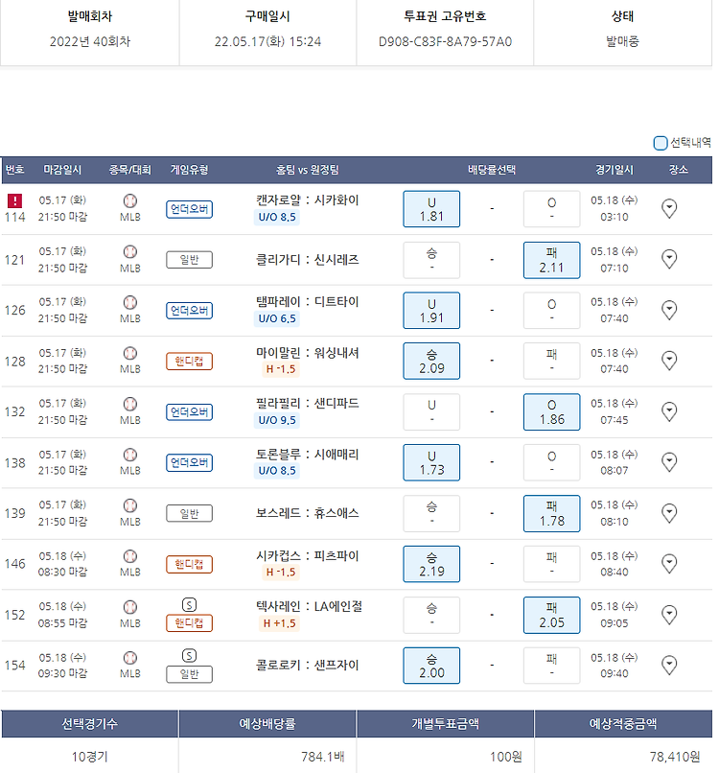This screenshot has width=719, height=773.
Task: Click 종목/대회 column header
Action: click(130, 170)
